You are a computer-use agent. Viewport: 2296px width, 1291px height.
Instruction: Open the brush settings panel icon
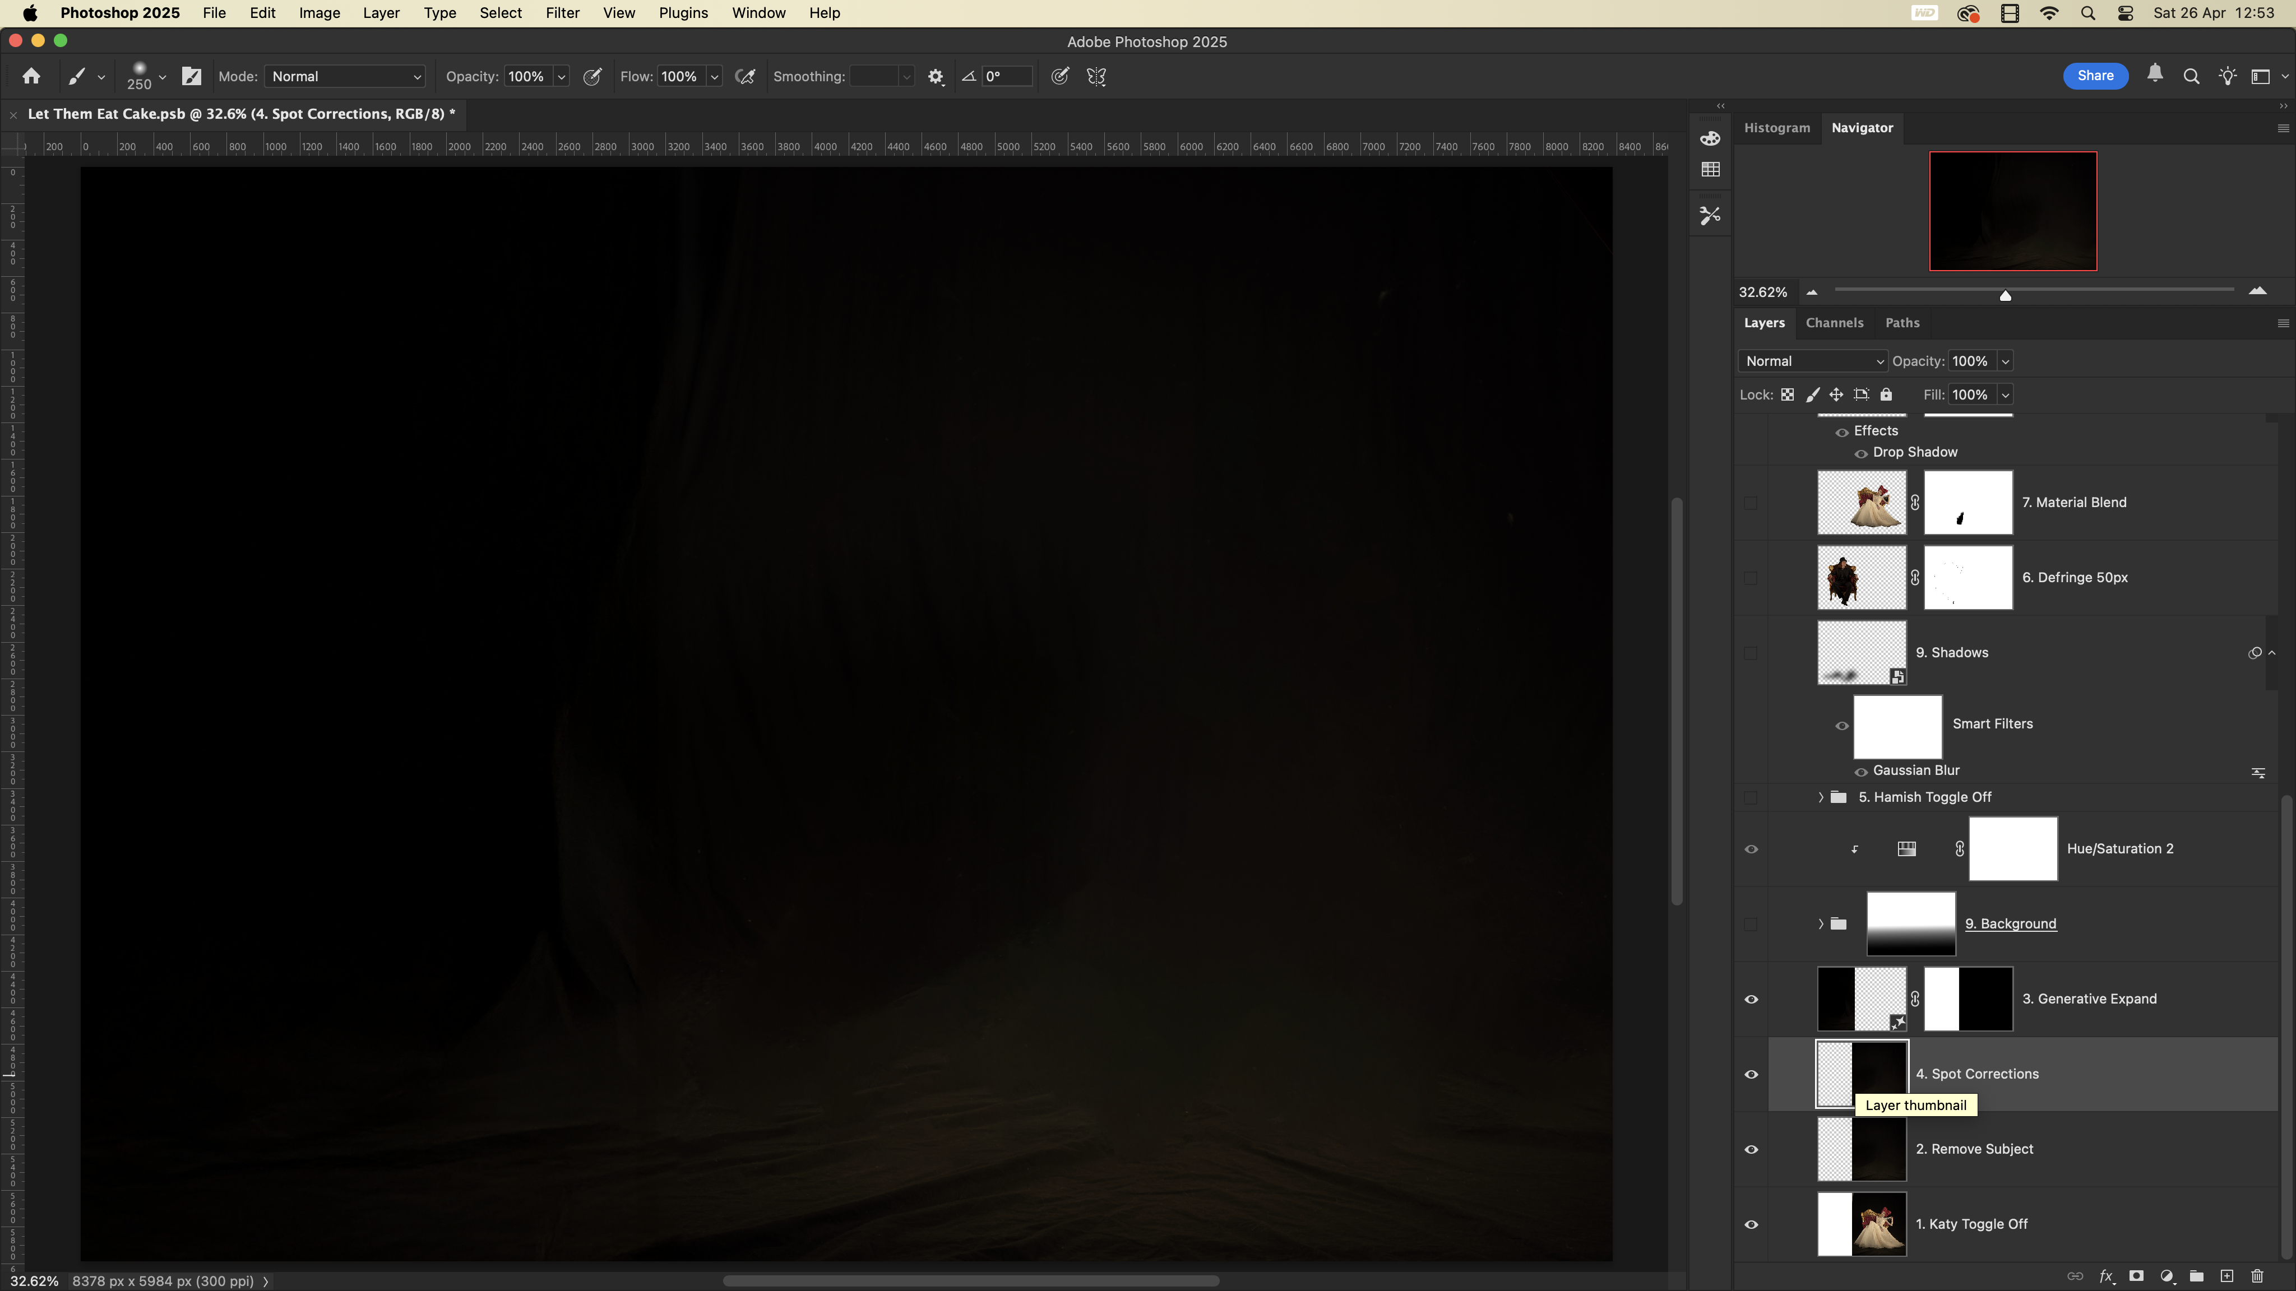(x=192, y=77)
